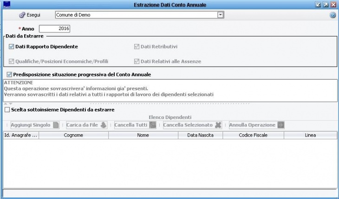Click the Annulla Operazione arrow icon
This screenshot has height=199, width=339.
[x=281, y=125]
